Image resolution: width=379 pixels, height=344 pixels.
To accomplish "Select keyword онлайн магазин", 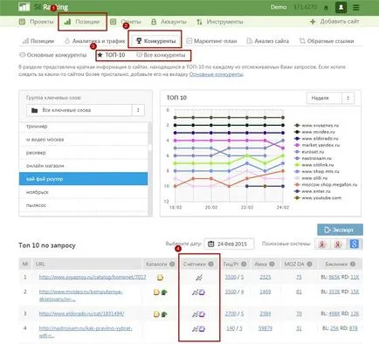I will point(84,166).
